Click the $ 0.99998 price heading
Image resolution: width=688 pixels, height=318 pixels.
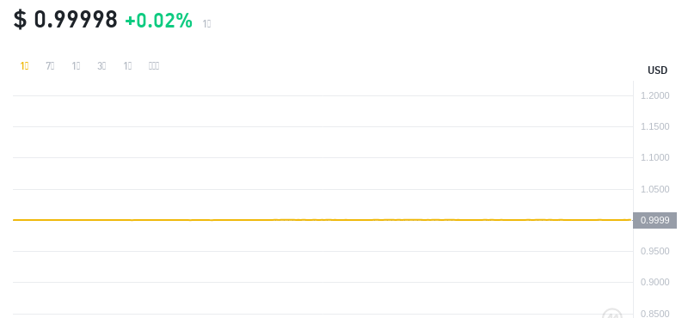[65, 20]
